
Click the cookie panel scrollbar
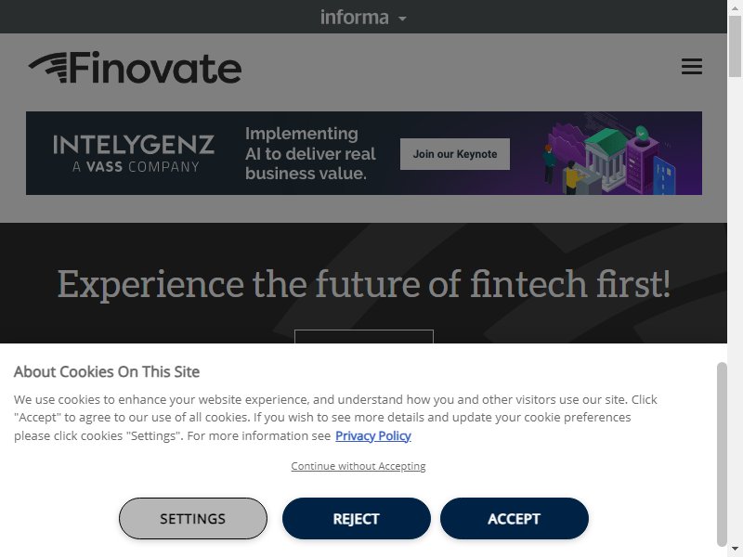[722, 454]
